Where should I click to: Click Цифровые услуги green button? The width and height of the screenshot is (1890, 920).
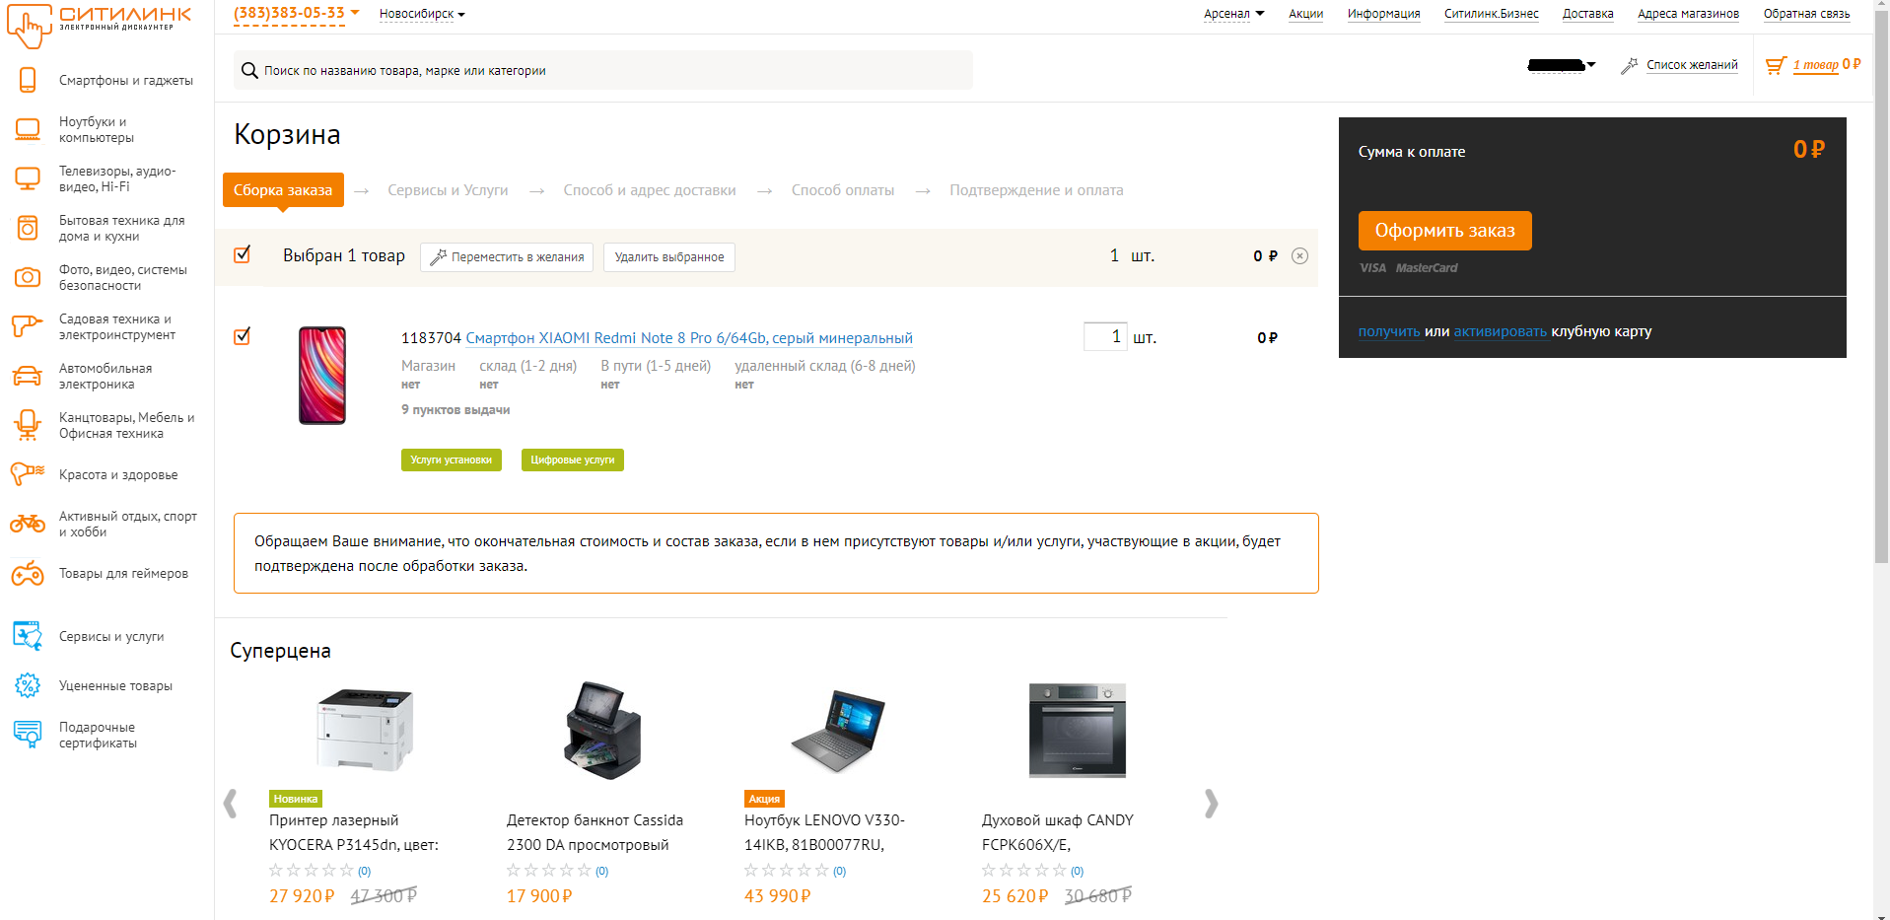click(572, 460)
